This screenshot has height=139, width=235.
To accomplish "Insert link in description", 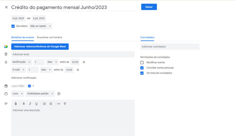I will click(59, 104).
